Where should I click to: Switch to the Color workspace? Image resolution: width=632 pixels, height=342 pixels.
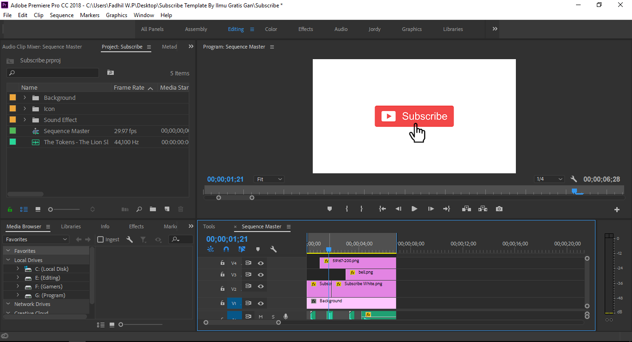point(271,29)
